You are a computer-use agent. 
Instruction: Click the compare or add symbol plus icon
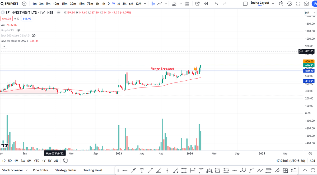[x=24, y=4]
